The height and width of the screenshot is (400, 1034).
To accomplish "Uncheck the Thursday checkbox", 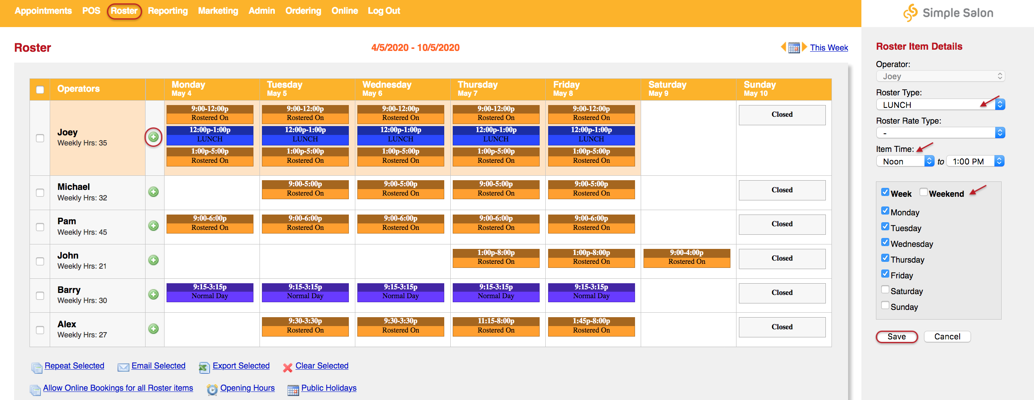I will [885, 258].
